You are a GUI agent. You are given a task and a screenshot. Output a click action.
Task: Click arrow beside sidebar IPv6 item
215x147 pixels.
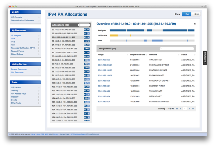tap(39, 42)
